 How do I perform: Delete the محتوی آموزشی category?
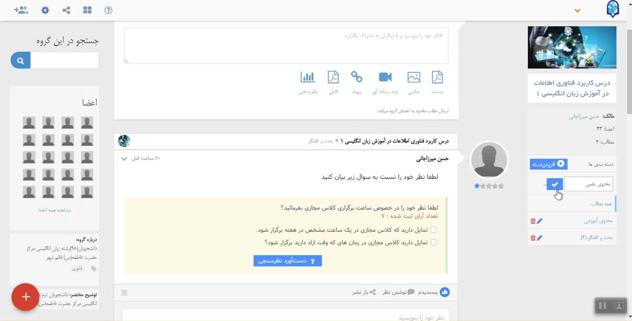click(533, 221)
